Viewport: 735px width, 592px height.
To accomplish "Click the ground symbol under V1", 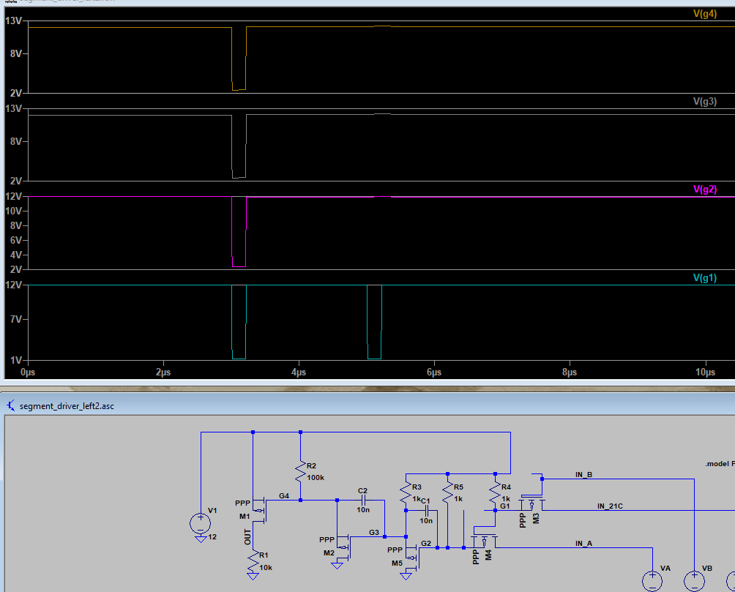I will coord(201,539).
